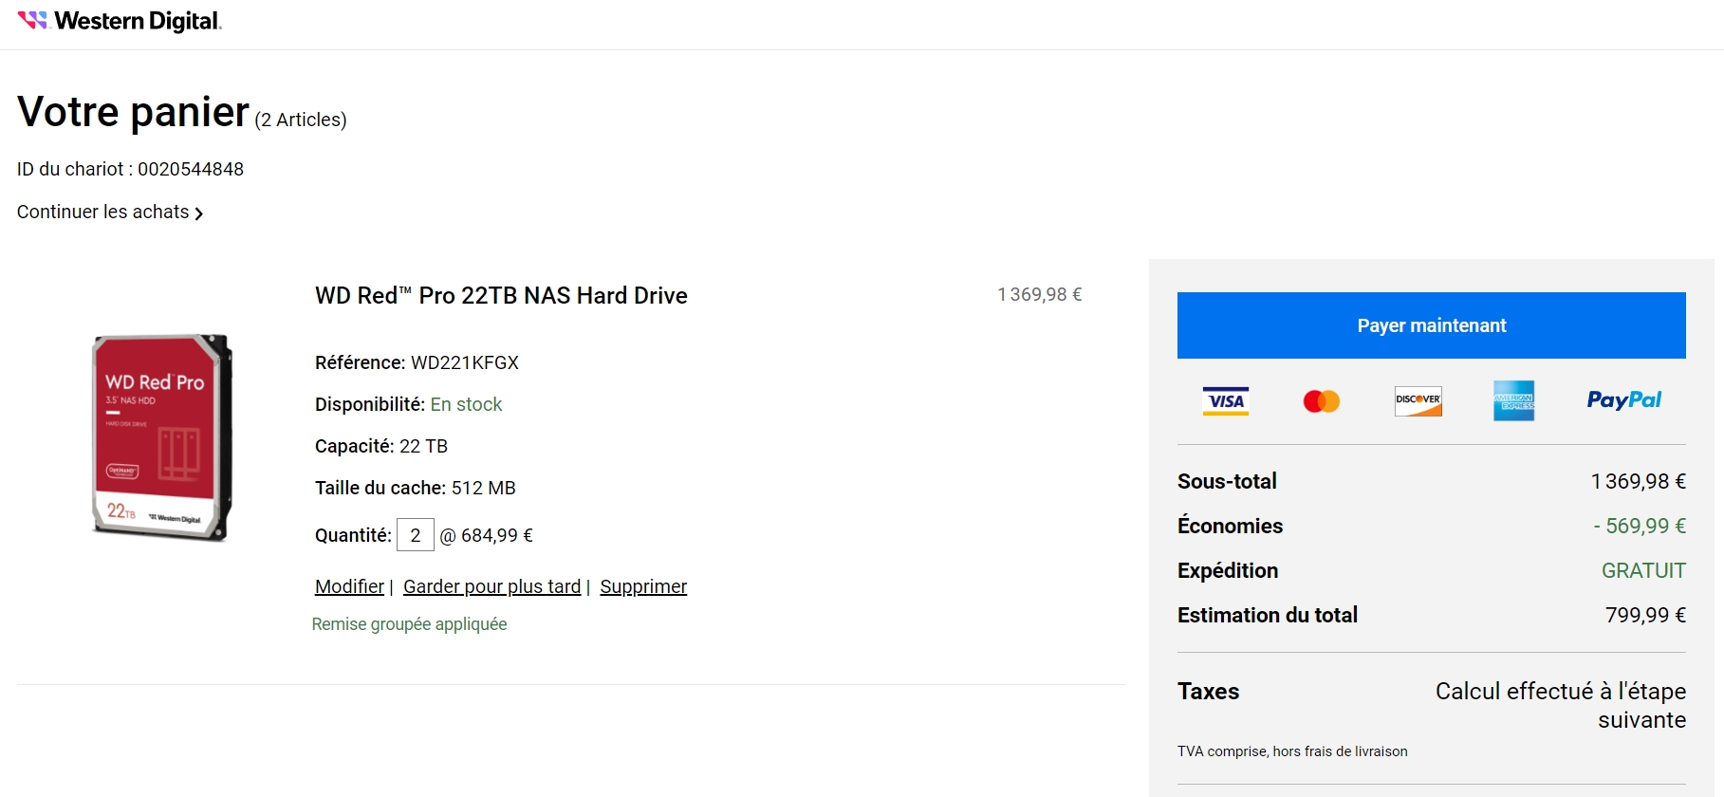Viewport: 1724px width, 797px height.
Task: Click the chevron after Continuer les achats
Action: point(199,213)
